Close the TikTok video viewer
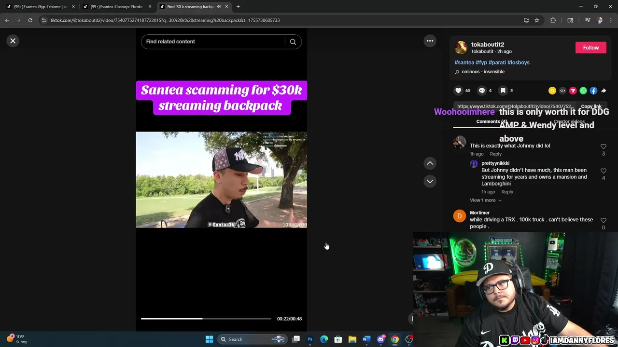Screen dimensions: 618x347 [13, 41]
